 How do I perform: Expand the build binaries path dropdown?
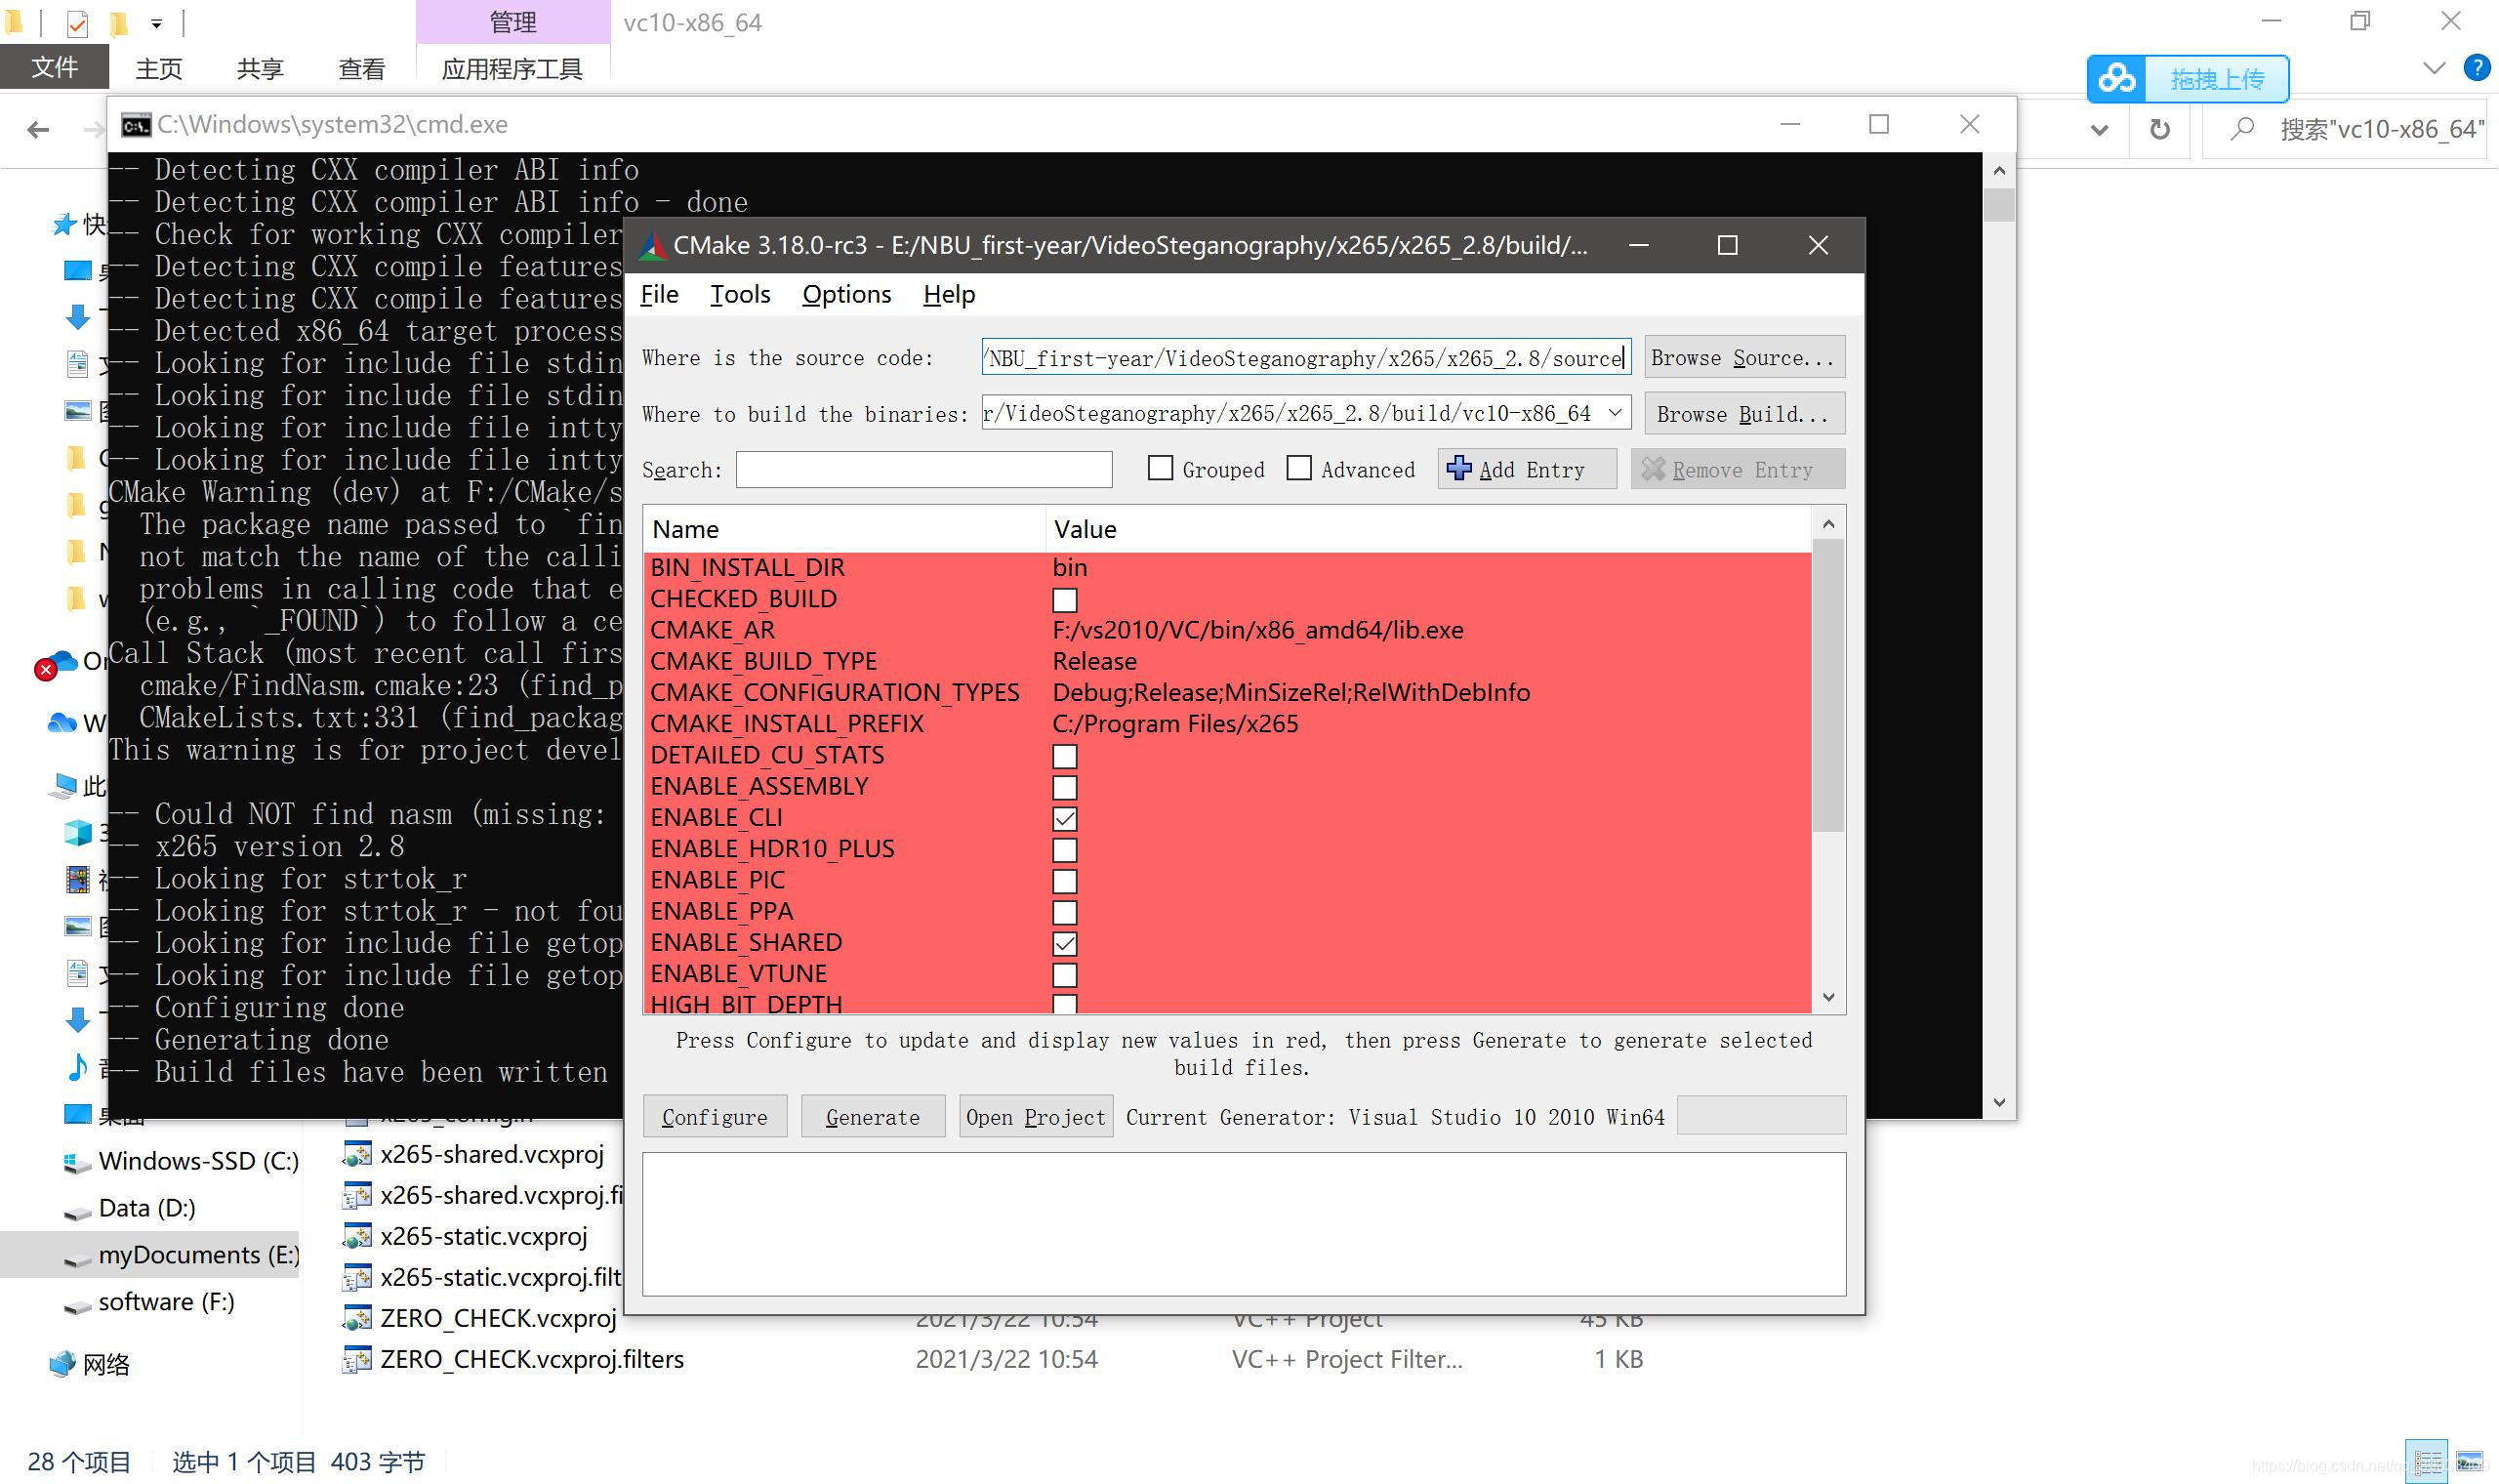1615,413
